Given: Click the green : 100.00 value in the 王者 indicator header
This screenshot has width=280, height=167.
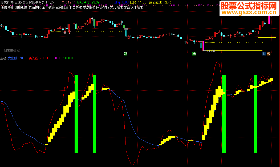Looking at the screenshot, I should pos(69,58).
